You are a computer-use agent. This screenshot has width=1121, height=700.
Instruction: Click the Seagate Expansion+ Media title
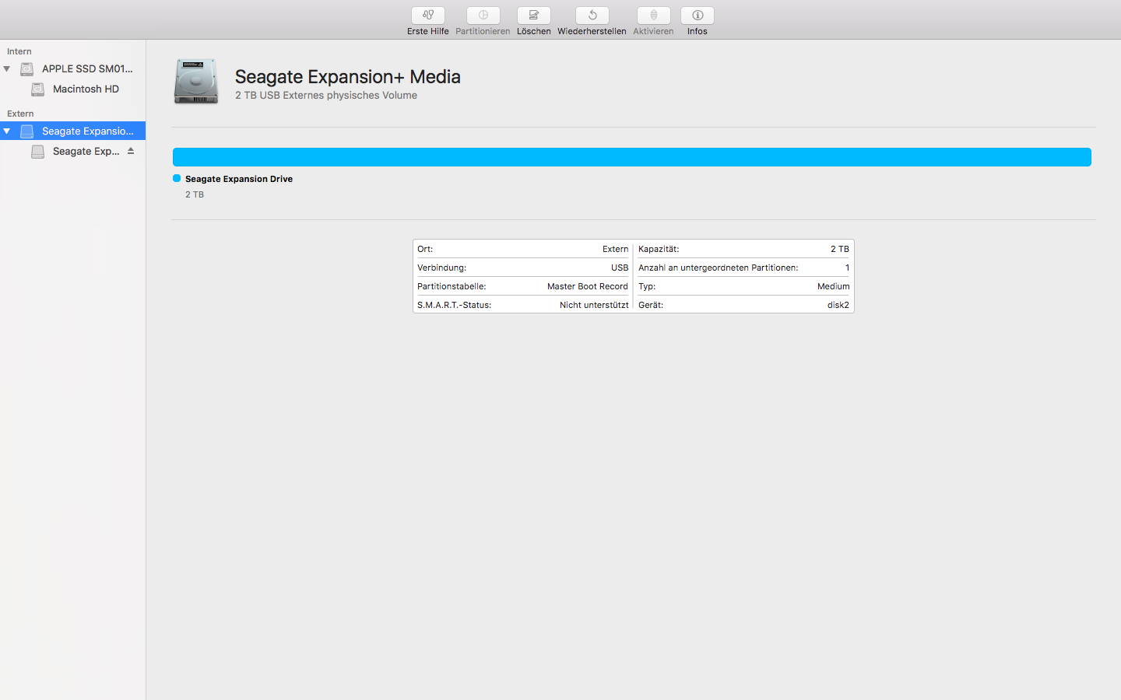click(x=347, y=76)
